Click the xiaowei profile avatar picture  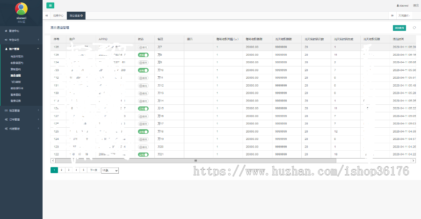point(21,8)
